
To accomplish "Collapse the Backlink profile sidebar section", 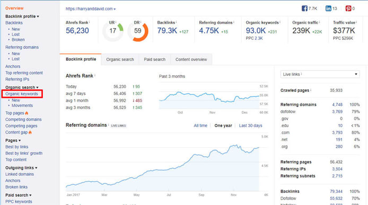I will 22,16.
